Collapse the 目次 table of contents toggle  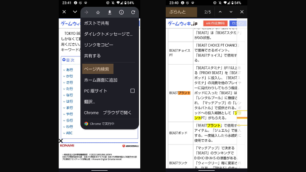[64, 60]
